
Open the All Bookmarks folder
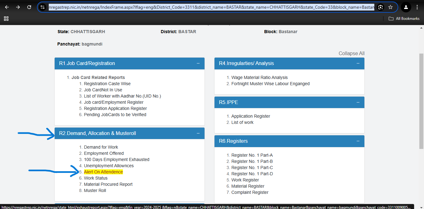click(404, 19)
